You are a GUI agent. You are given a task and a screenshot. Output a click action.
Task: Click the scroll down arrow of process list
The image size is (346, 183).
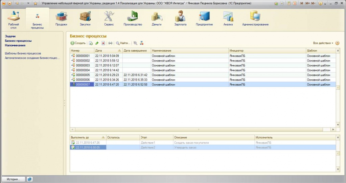pyautogui.click(x=338, y=125)
